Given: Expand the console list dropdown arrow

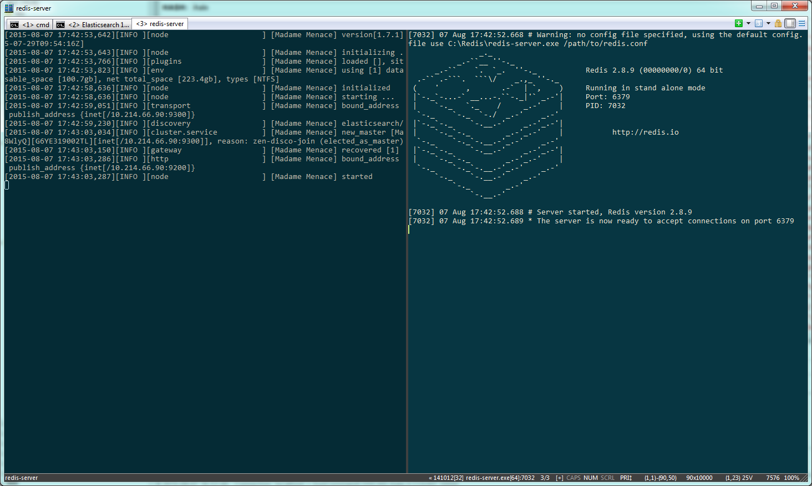Looking at the screenshot, I should [x=768, y=23].
